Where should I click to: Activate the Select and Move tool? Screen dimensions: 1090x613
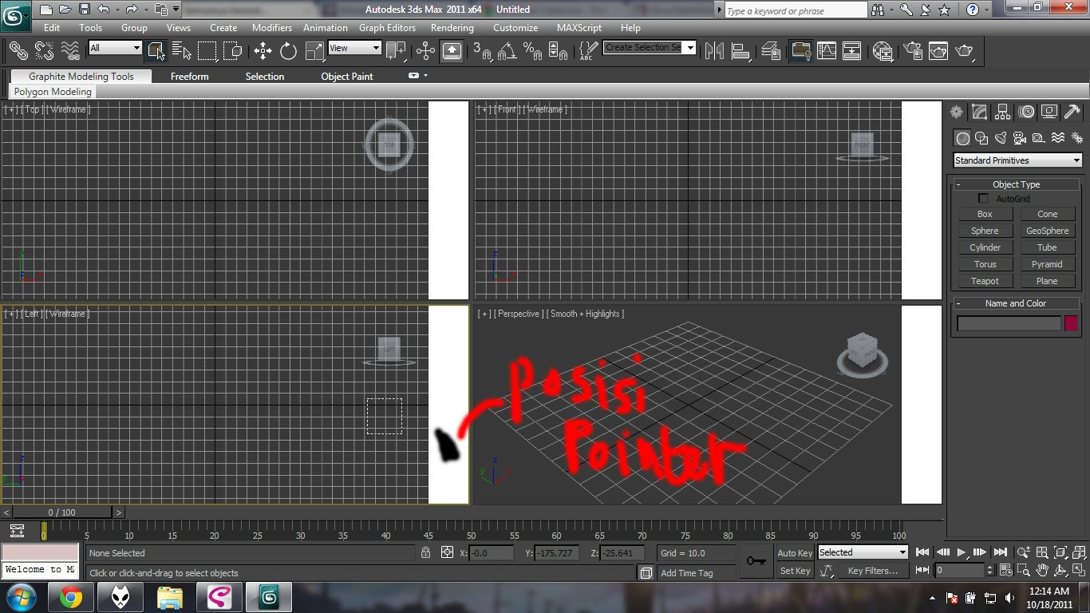click(263, 51)
